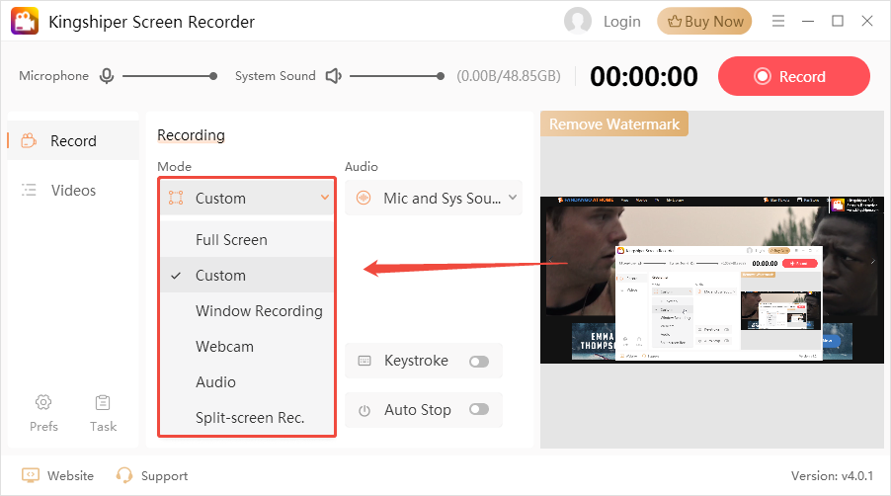Screen dimensions: 891x496
Task: Mute the system sound speaker icon
Action: (333, 75)
